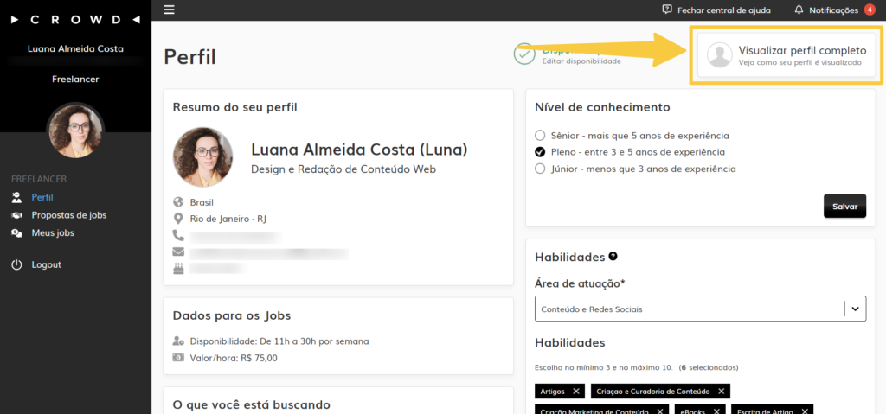Select Sênior experience level
This screenshot has height=414, width=886.
[x=540, y=136]
